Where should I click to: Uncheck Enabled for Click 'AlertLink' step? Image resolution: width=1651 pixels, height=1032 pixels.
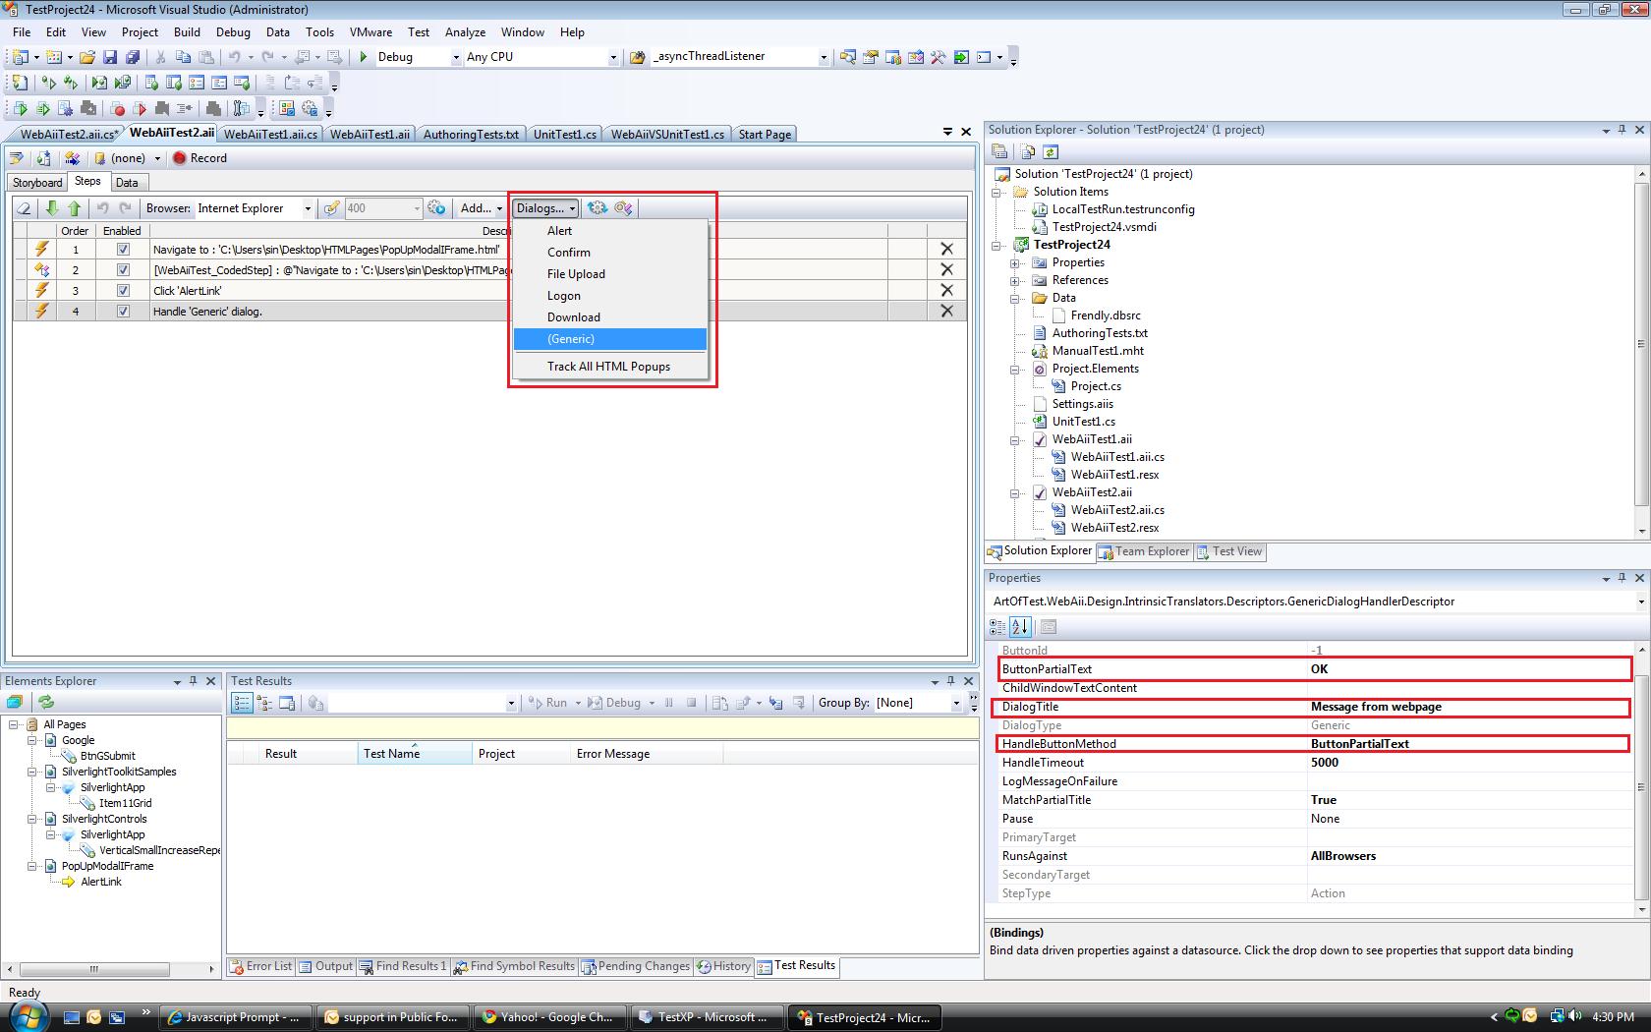[x=123, y=291]
